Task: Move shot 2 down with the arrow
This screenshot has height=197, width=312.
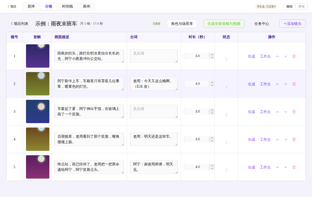Action: pos(286,84)
